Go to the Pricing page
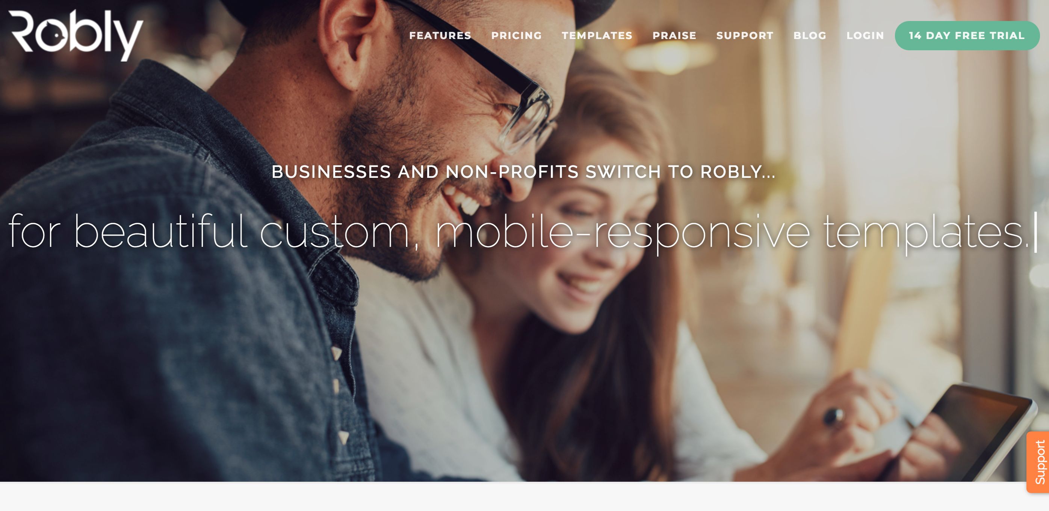 (x=516, y=36)
